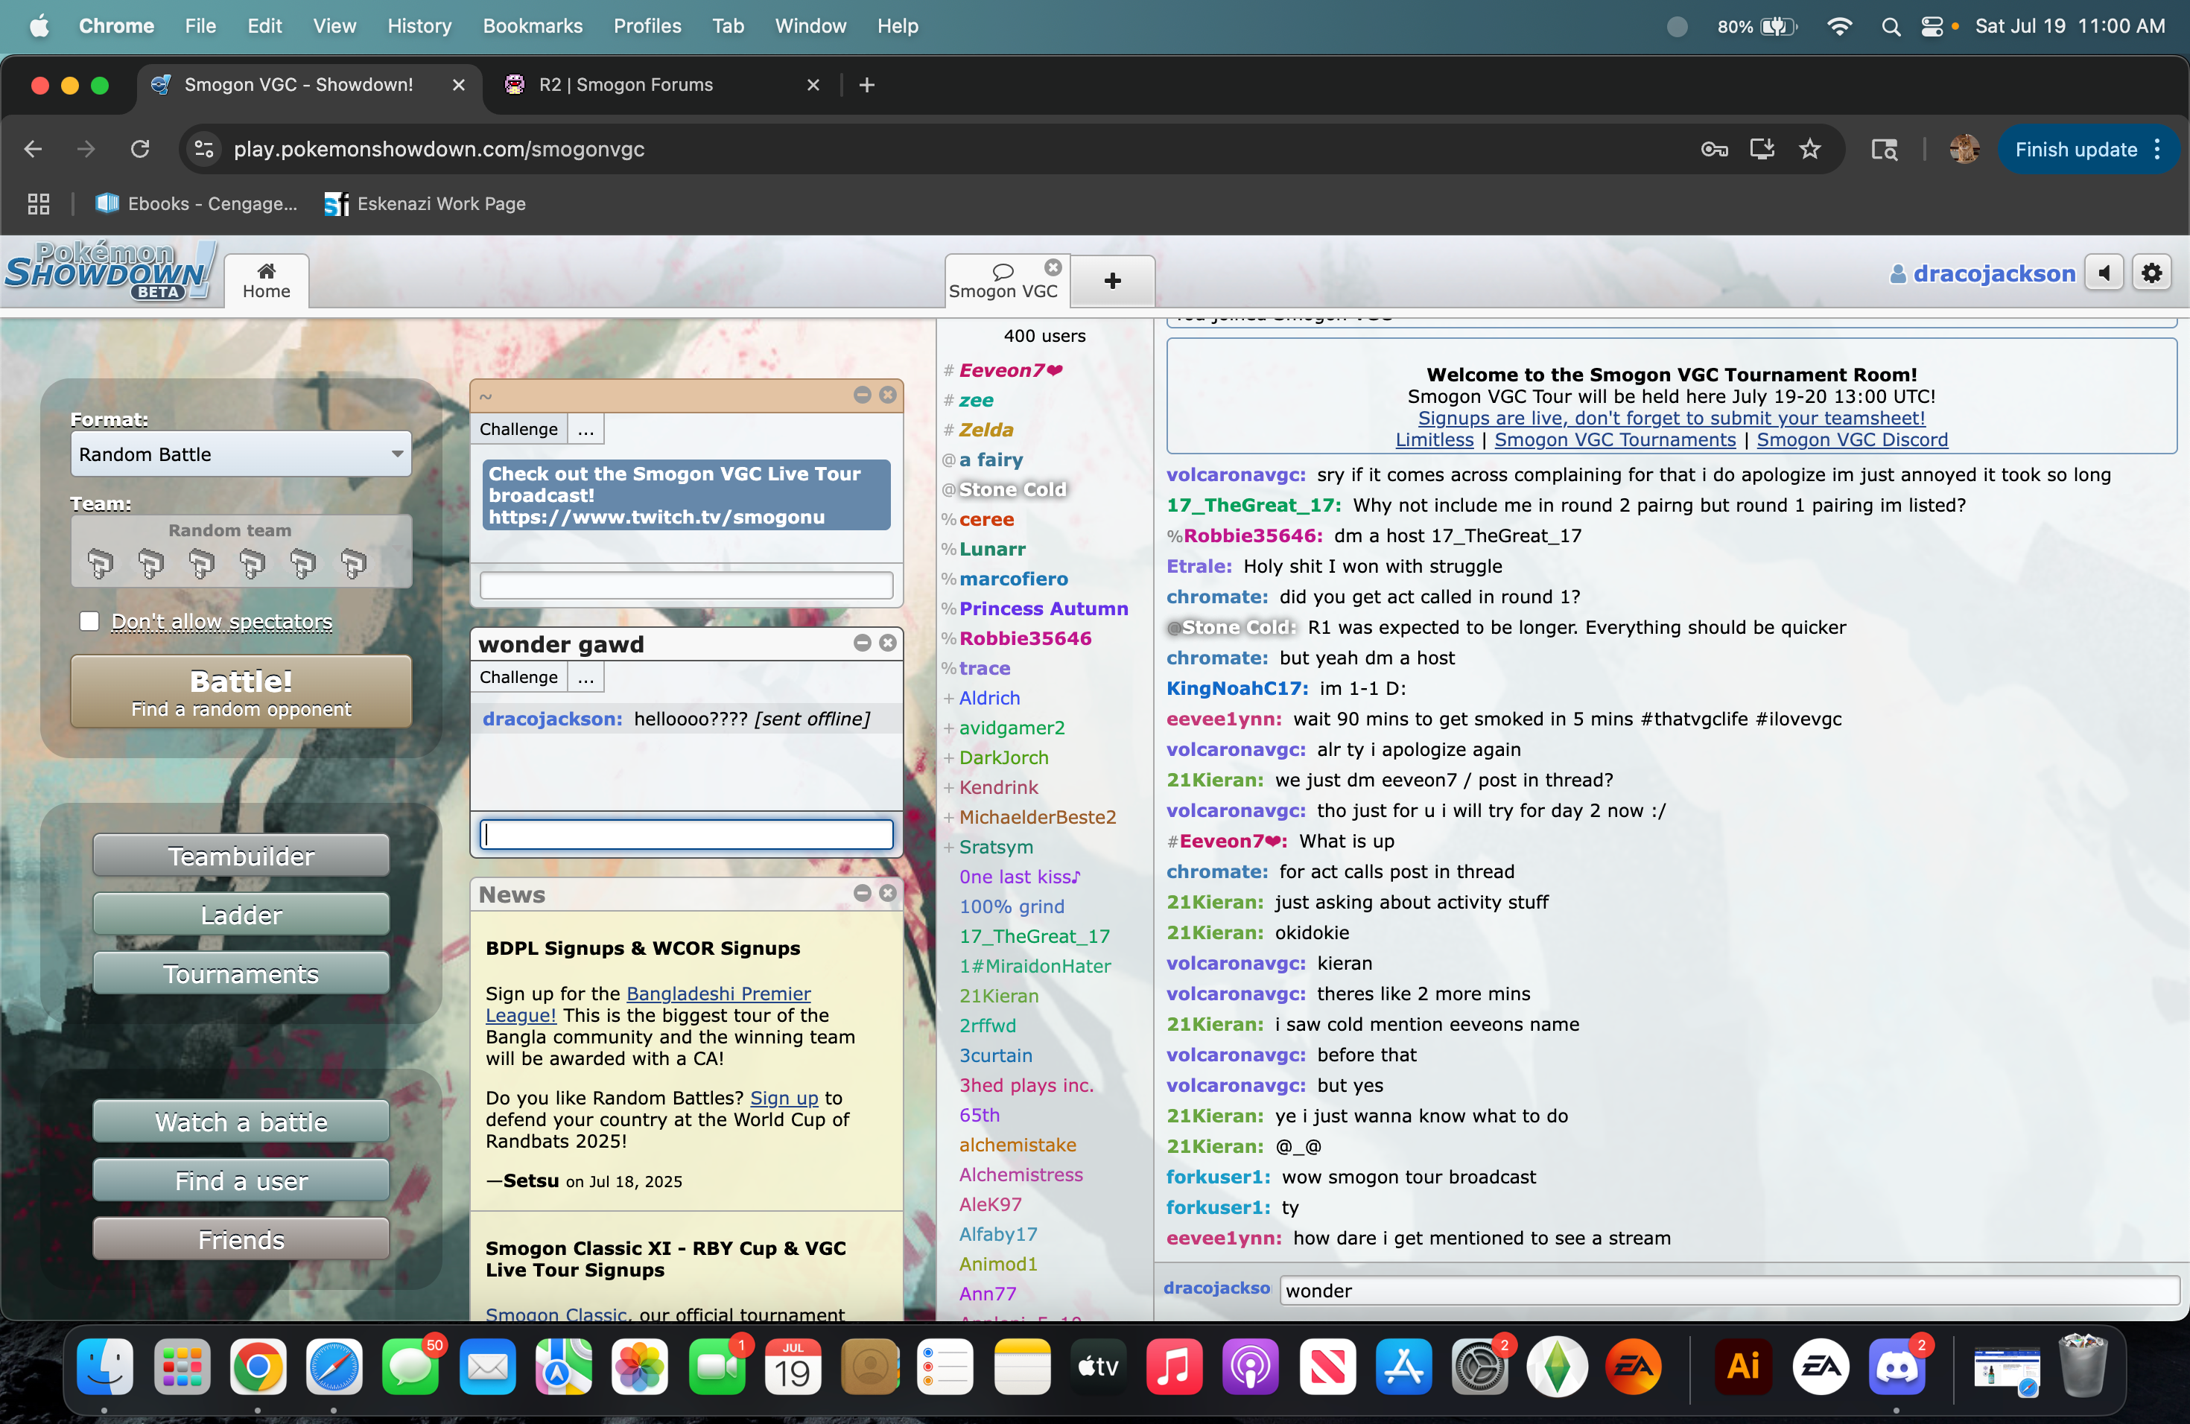Open Finder in the dock

[105, 1368]
